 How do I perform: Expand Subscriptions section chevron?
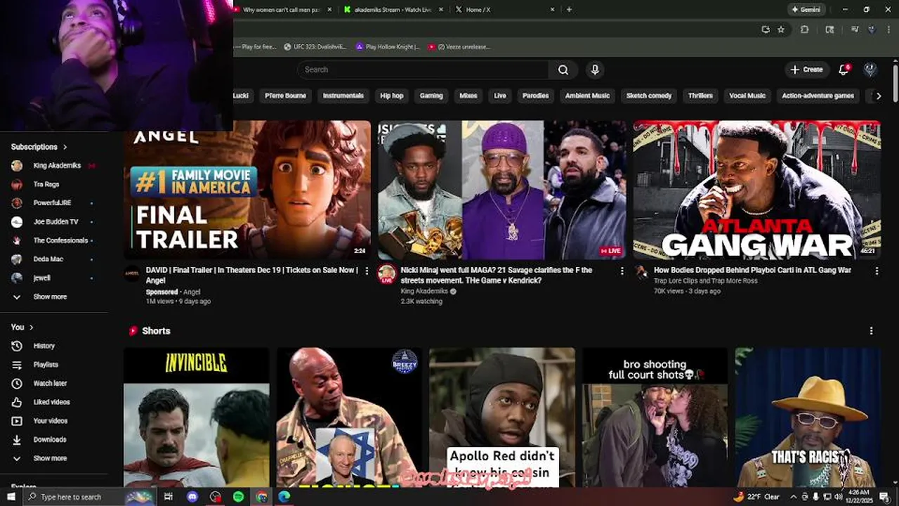[65, 147]
